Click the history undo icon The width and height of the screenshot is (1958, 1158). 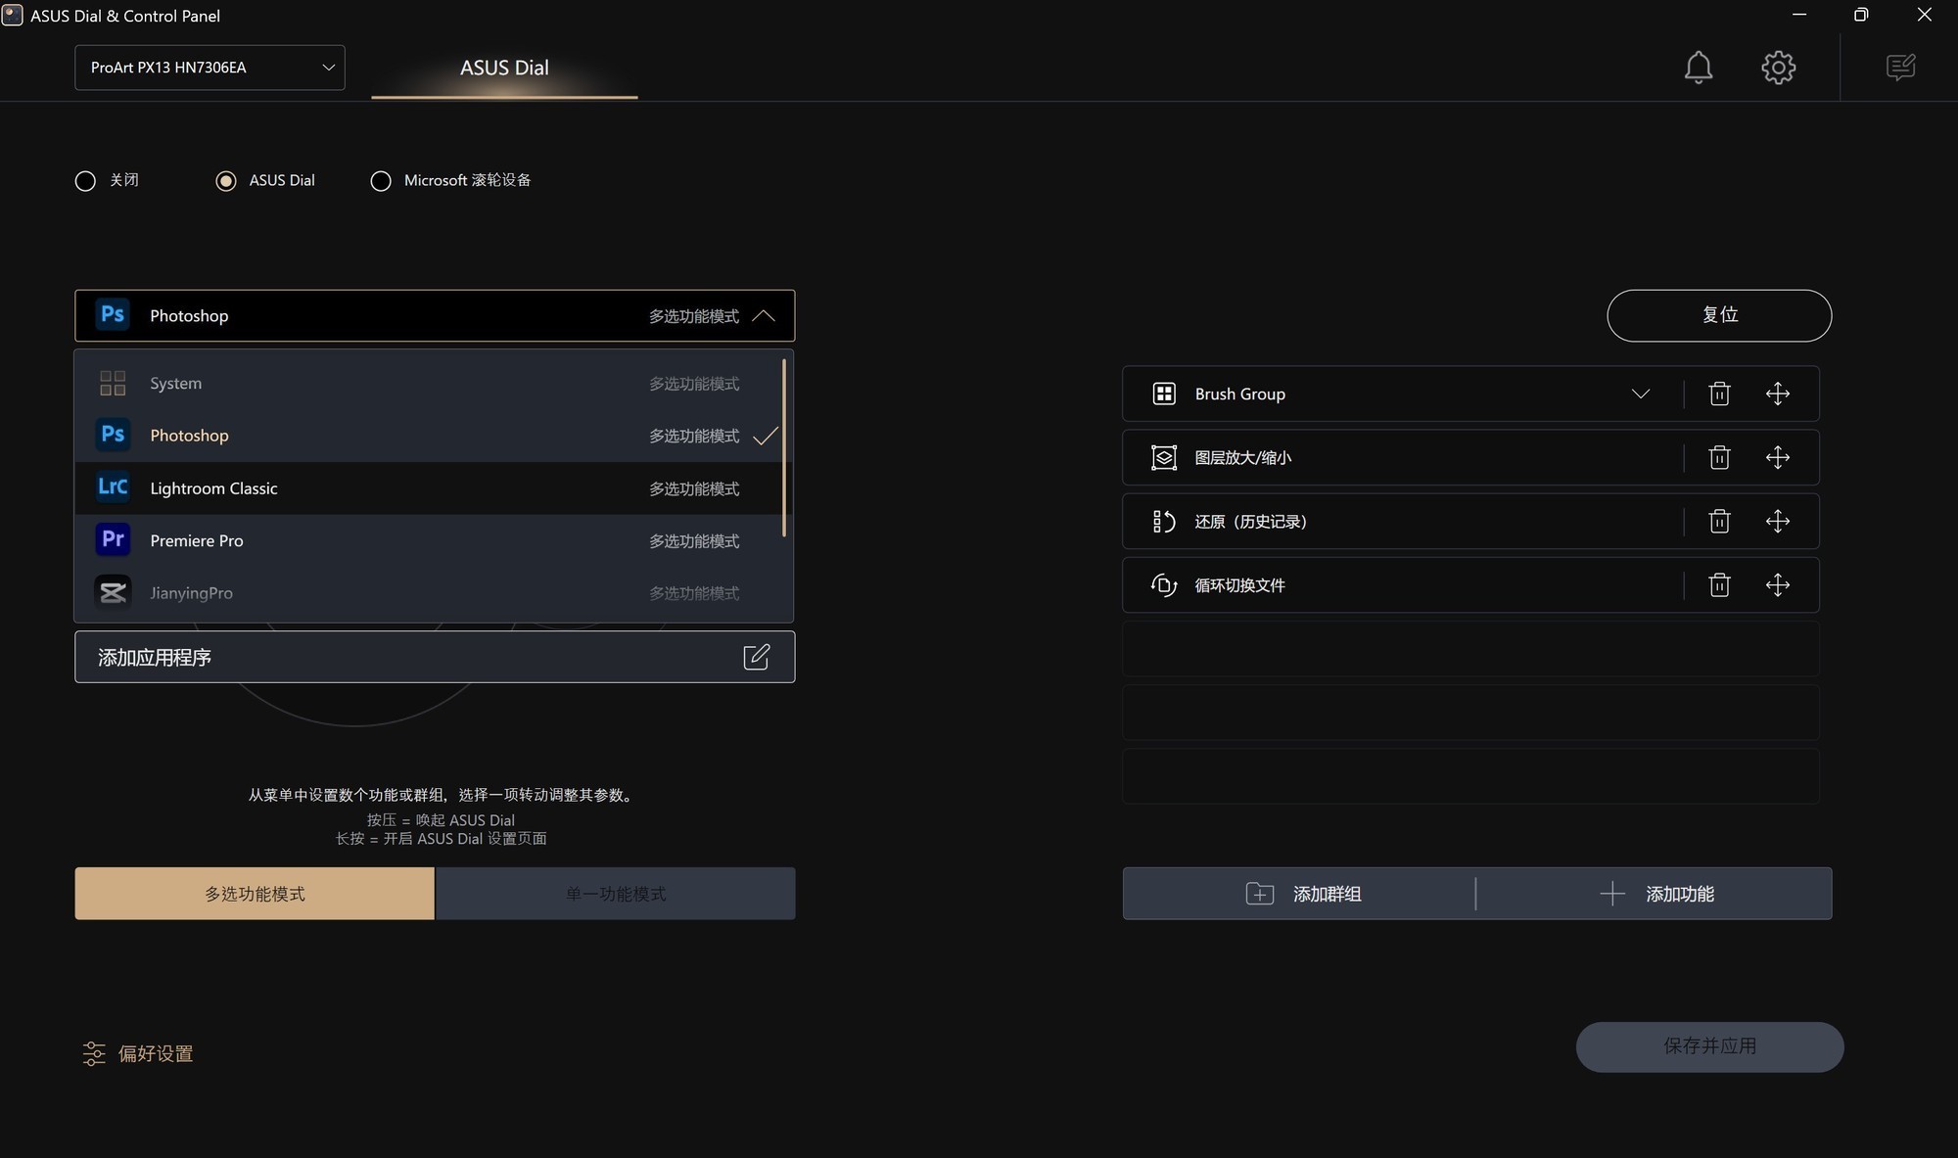tap(1164, 521)
